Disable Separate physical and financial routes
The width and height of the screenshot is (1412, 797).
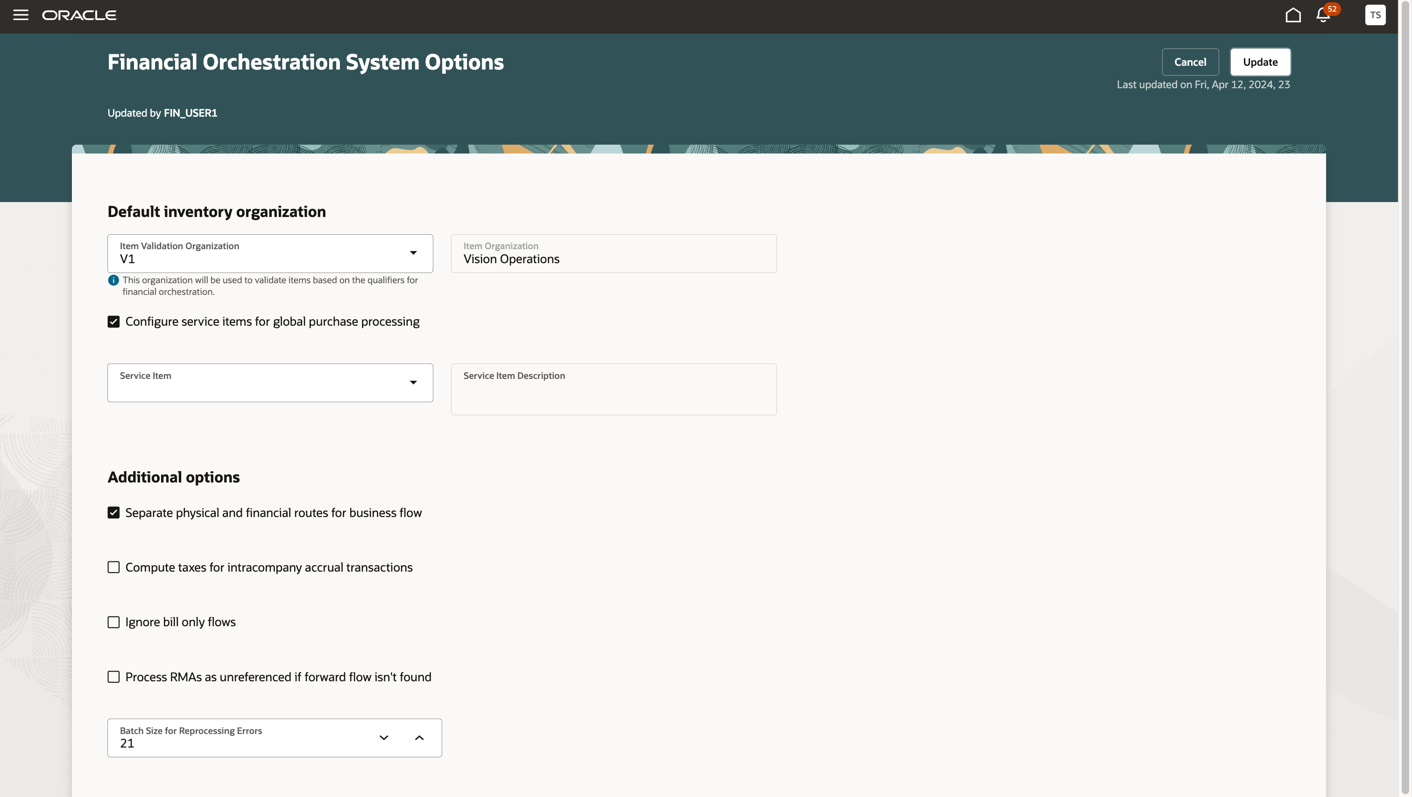point(113,513)
